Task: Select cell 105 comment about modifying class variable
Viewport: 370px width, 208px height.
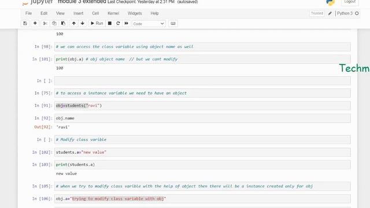Action: click(202, 186)
